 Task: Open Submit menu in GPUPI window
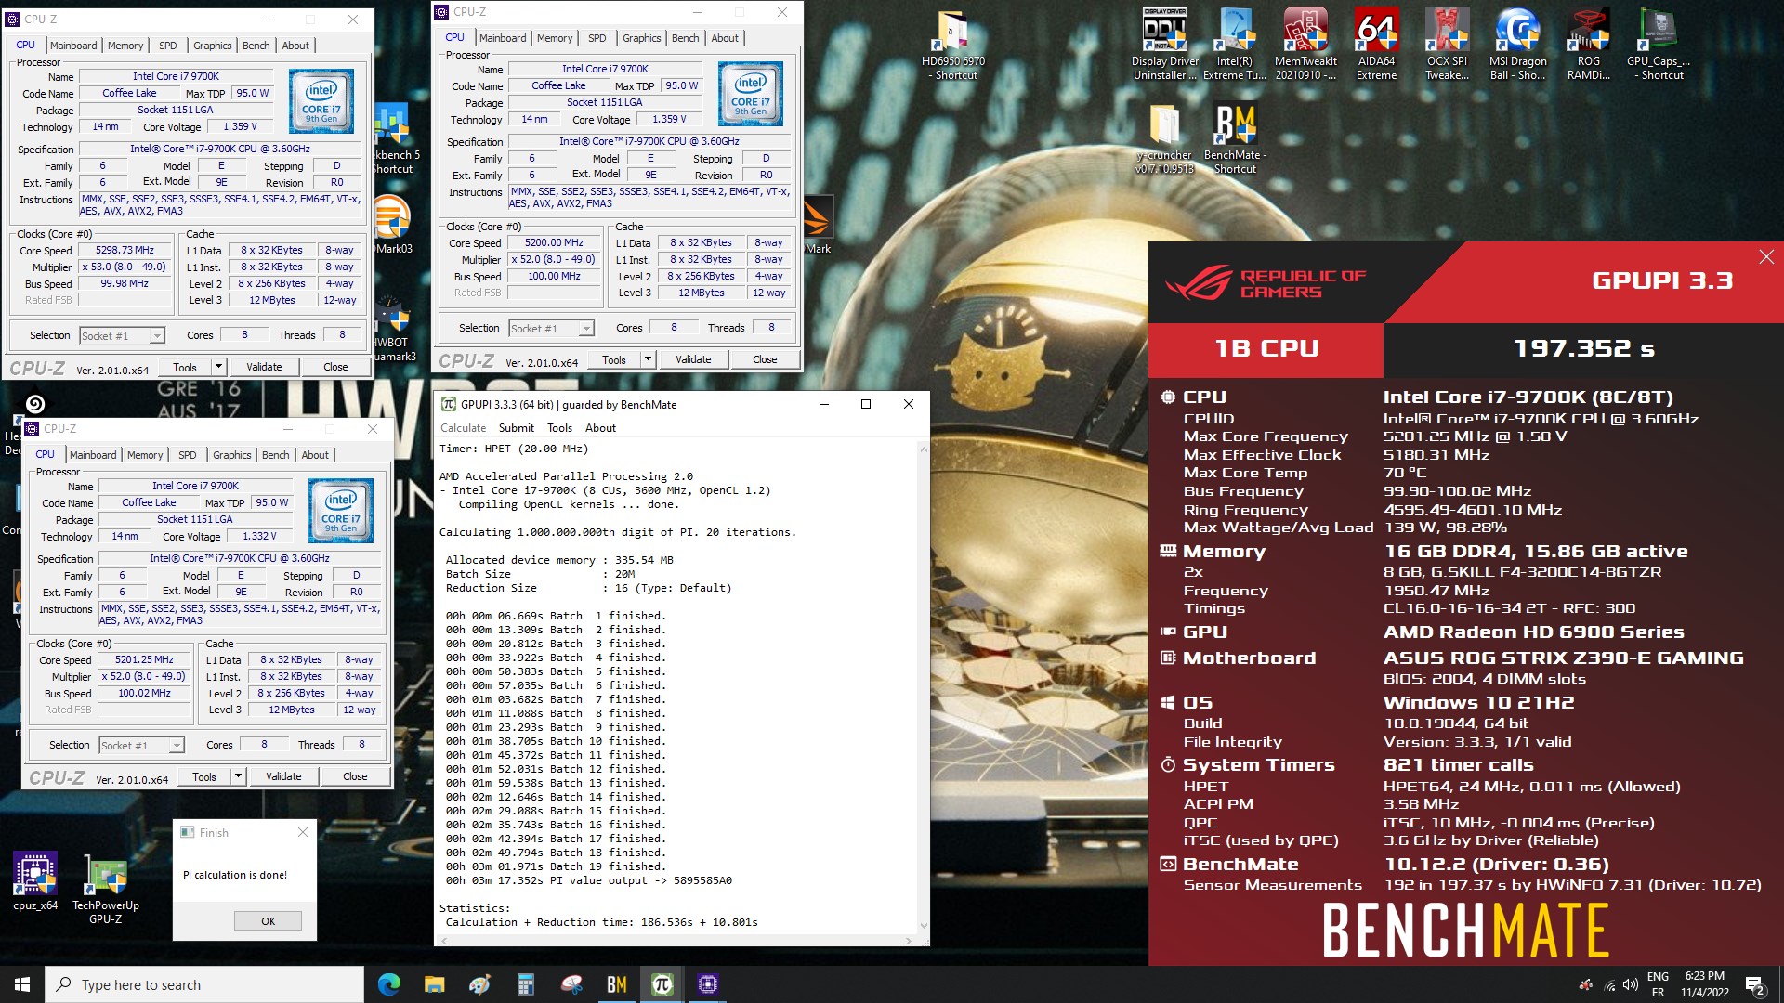[516, 428]
